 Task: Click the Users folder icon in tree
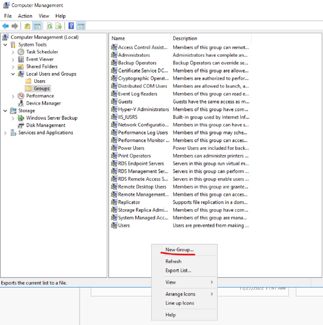[29, 81]
